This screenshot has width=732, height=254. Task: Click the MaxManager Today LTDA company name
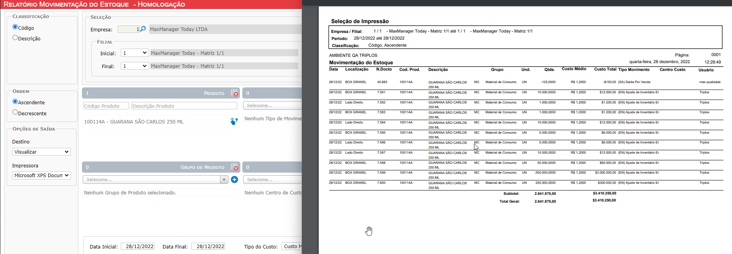pos(179,29)
